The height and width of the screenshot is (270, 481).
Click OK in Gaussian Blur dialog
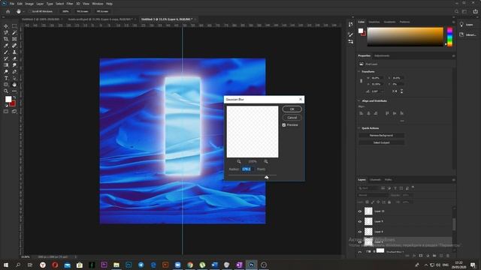(x=292, y=109)
